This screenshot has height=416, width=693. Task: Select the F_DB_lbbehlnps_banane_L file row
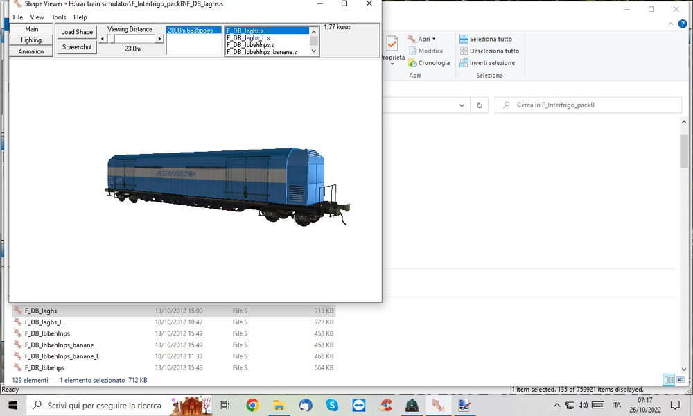click(x=173, y=356)
